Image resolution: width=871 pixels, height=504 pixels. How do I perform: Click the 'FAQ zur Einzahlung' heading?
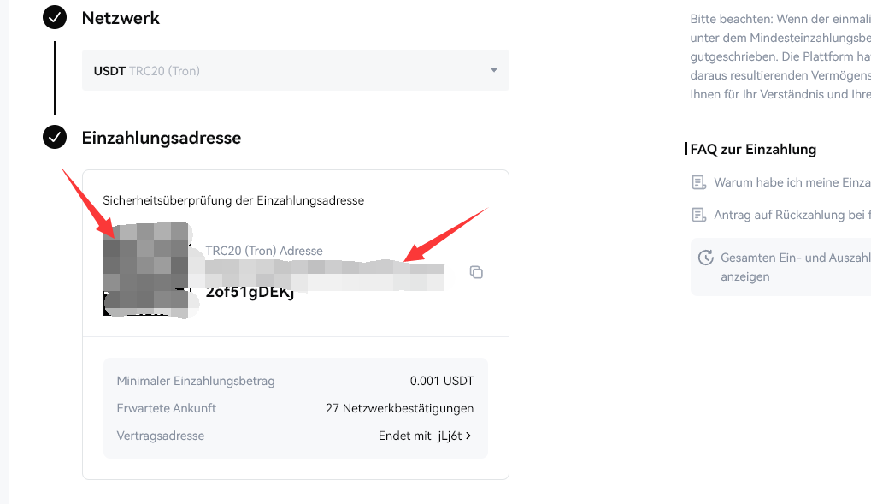click(753, 149)
